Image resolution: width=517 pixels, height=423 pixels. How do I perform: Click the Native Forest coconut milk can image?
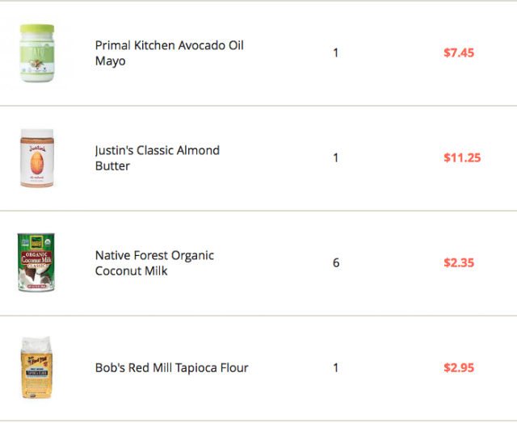coord(36,263)
